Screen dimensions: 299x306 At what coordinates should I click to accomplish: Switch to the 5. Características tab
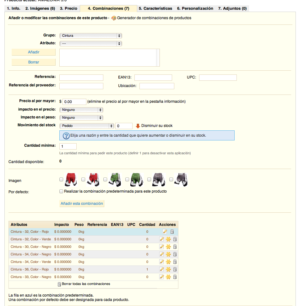click(155, 8)
